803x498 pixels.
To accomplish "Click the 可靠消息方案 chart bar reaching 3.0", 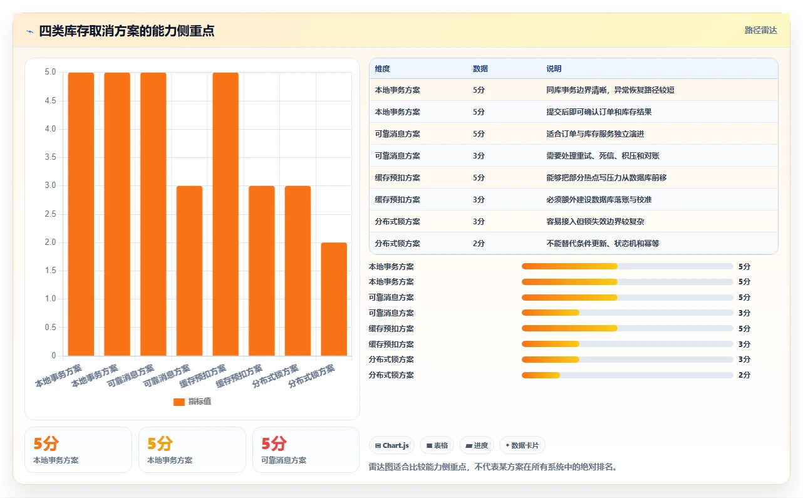I will tap(189, 271).
